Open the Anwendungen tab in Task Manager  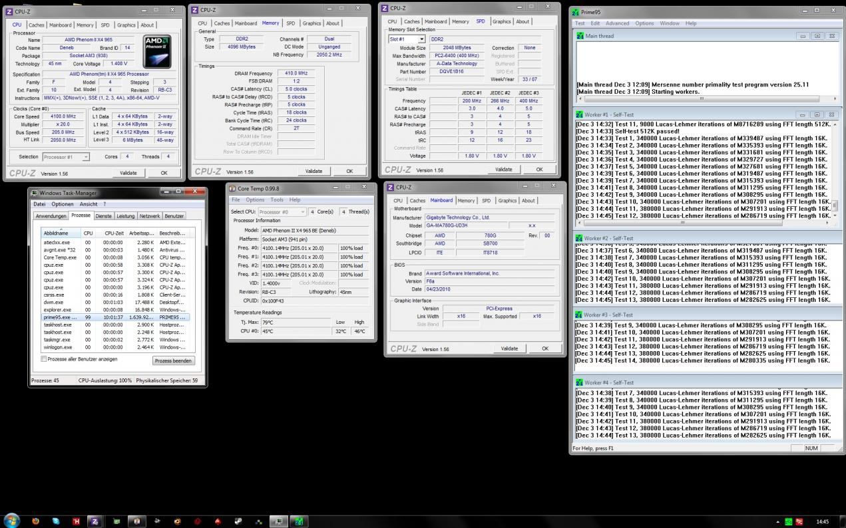point(51,216)
